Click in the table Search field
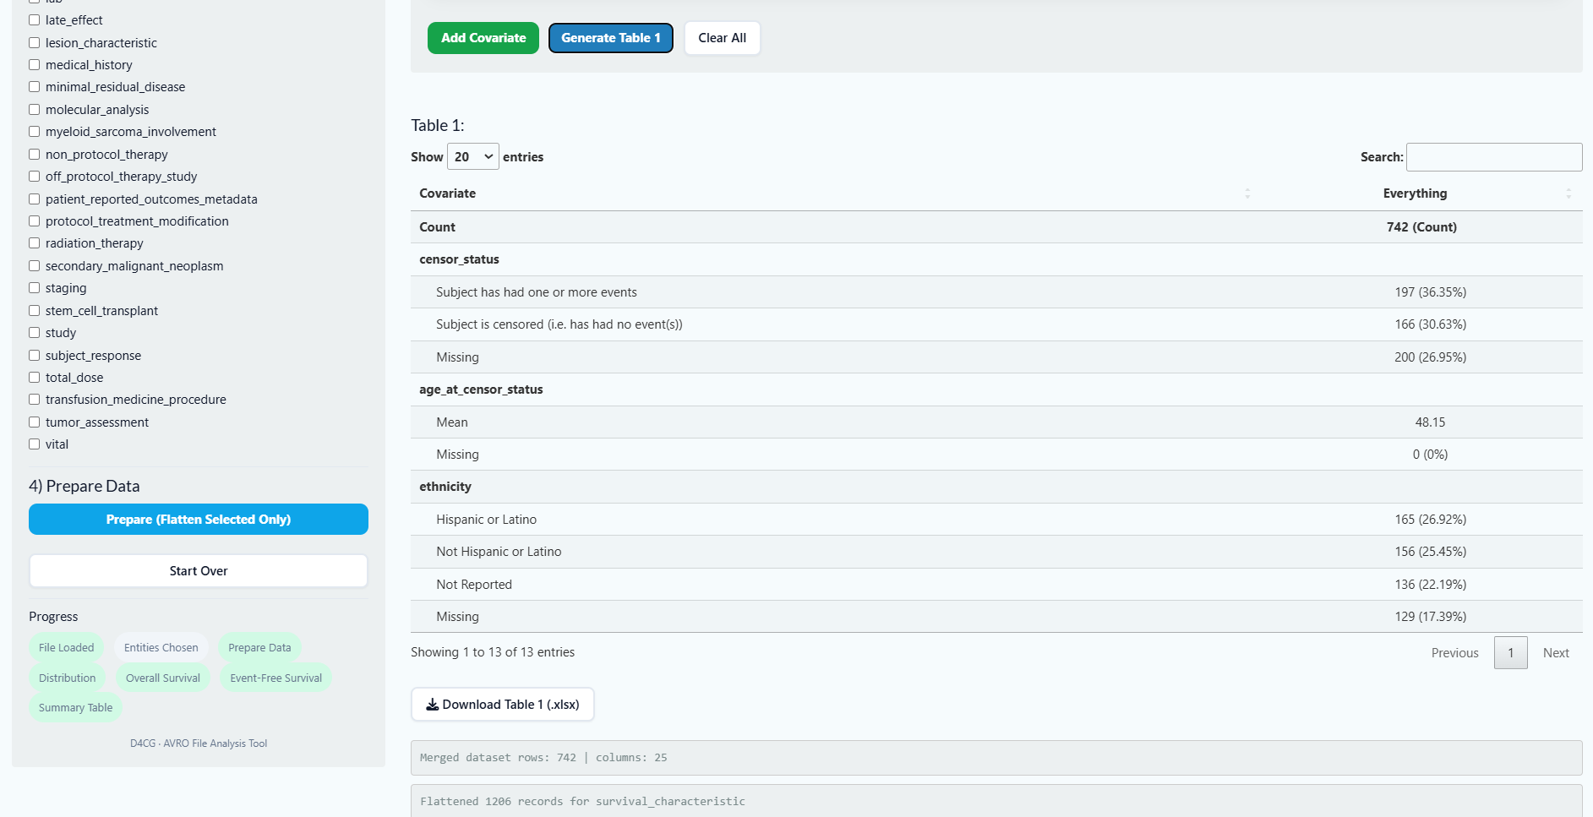Viewport: 1593px width, 817px height. (1493, 157)
